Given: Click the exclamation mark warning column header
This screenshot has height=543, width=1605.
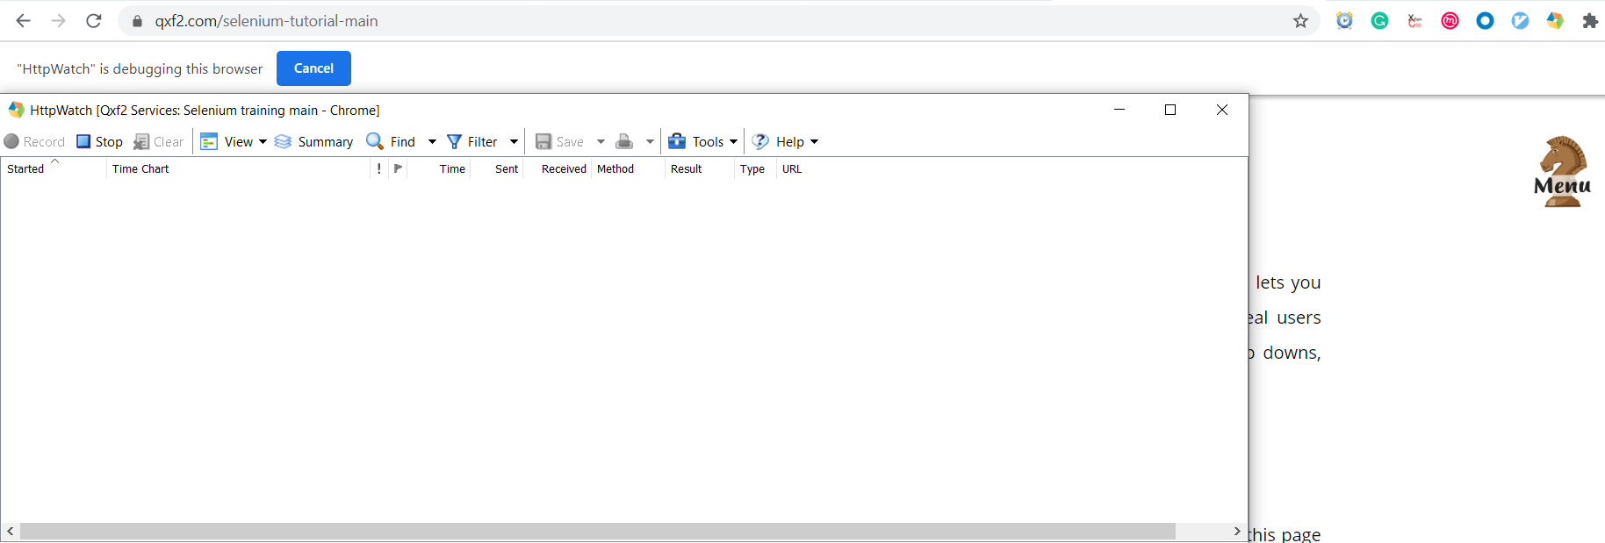Looking at the screenshot, I should click(x=379, y=168).
